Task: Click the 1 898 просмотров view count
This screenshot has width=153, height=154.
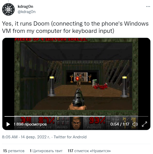Action: (x=30, y=124)
